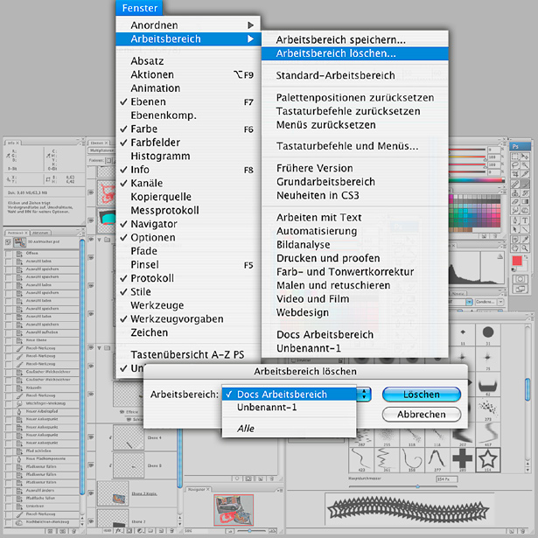
Task: Select the Crop tool
Action: [x=515, y=174]
